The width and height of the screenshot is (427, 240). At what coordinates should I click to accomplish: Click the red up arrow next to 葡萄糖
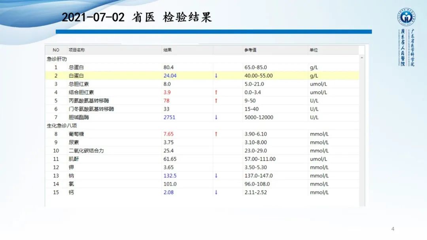(x=216, y=134)
